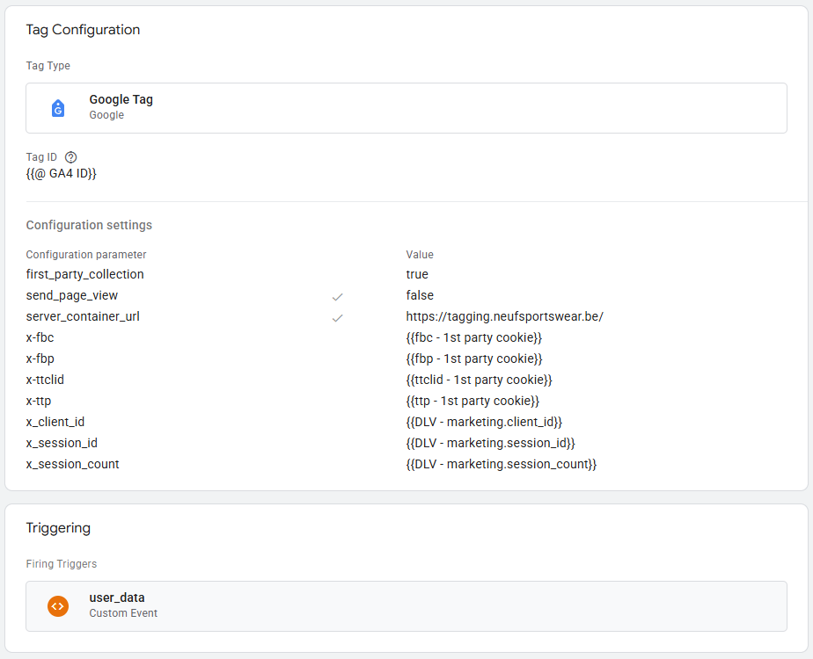Click the fbp 1st party cookie value

click(474, 358)
